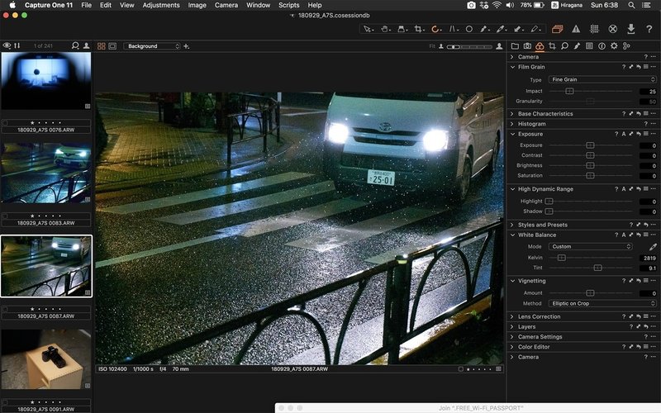Click the Wi-Fi status icon
661x413 pixels.
[497, 5]
